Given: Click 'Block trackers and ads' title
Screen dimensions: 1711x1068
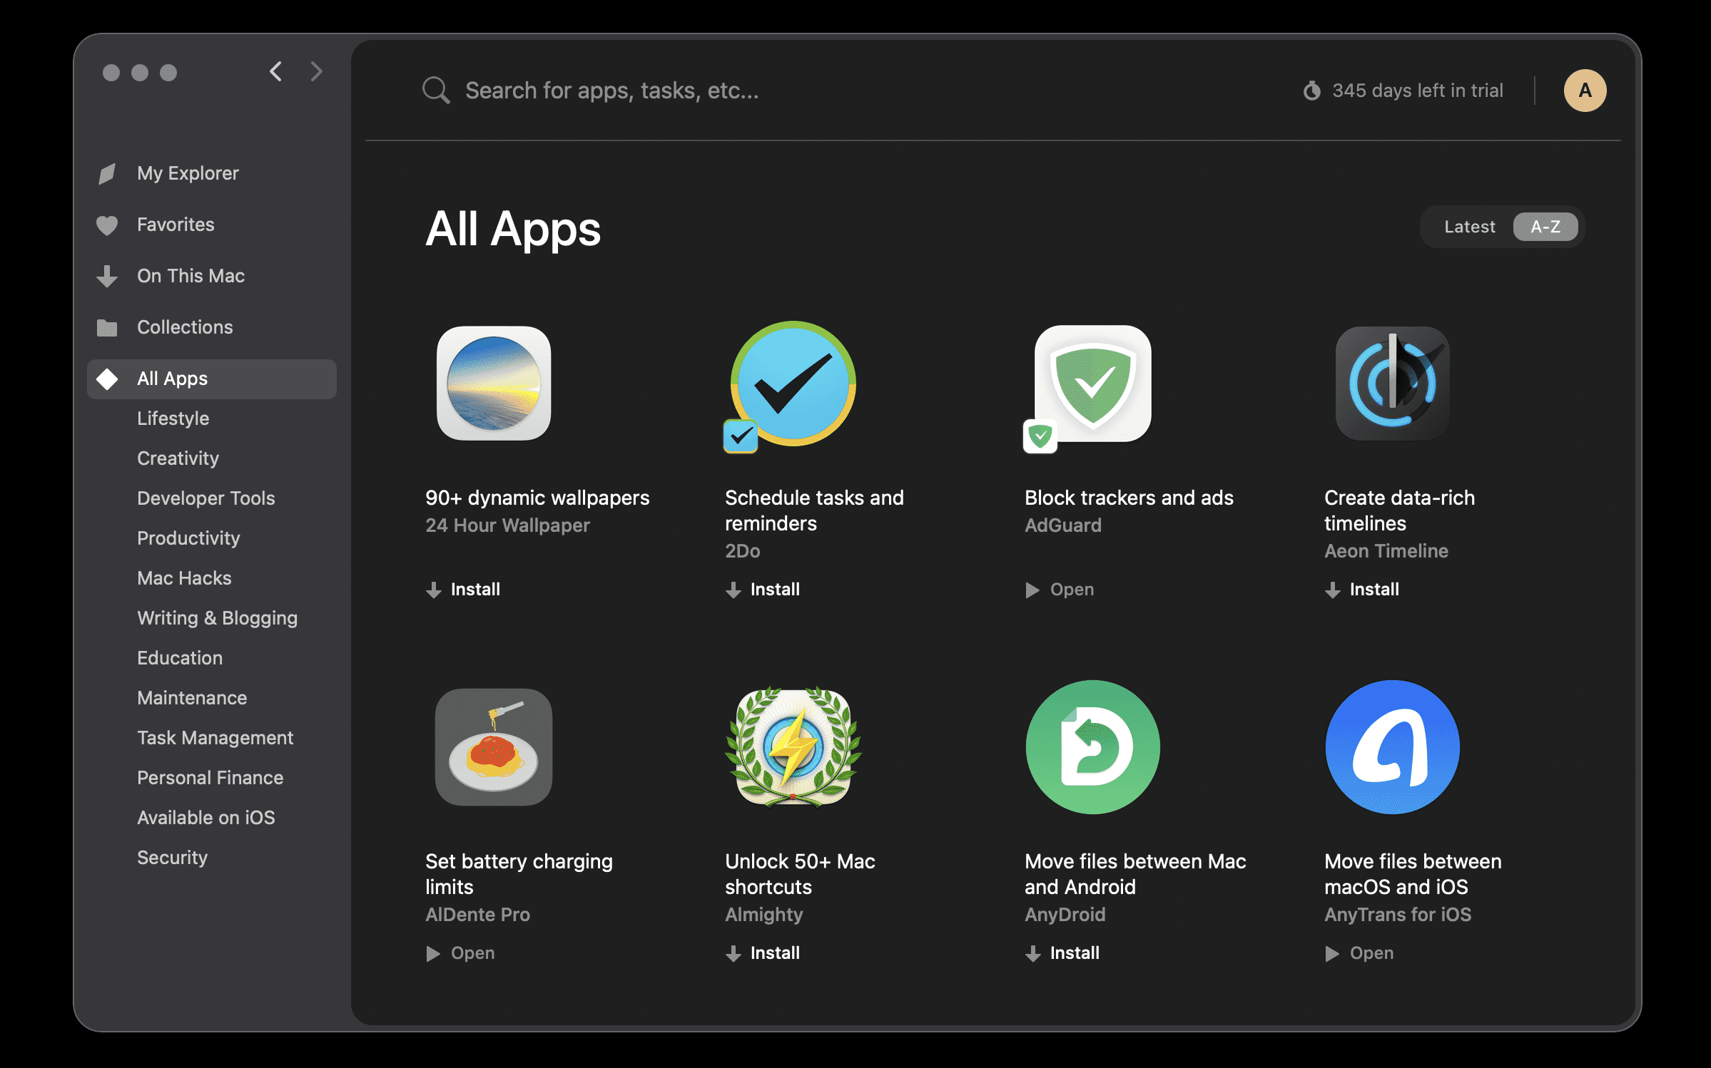Looking at the screenshot, I should click(1129, 498).
